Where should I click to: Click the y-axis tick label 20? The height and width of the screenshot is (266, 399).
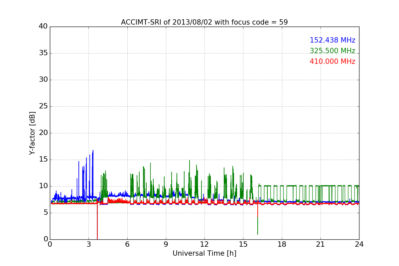coord(43,133)
